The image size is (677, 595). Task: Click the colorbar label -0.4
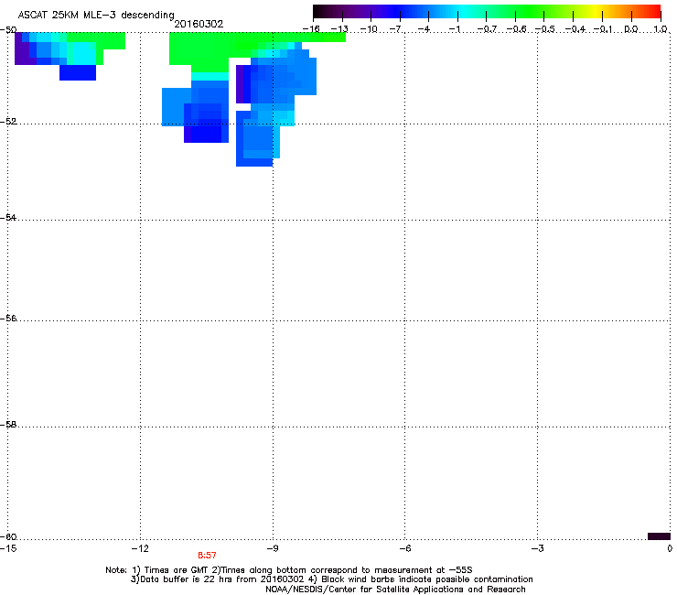click(x=575, y=29)
